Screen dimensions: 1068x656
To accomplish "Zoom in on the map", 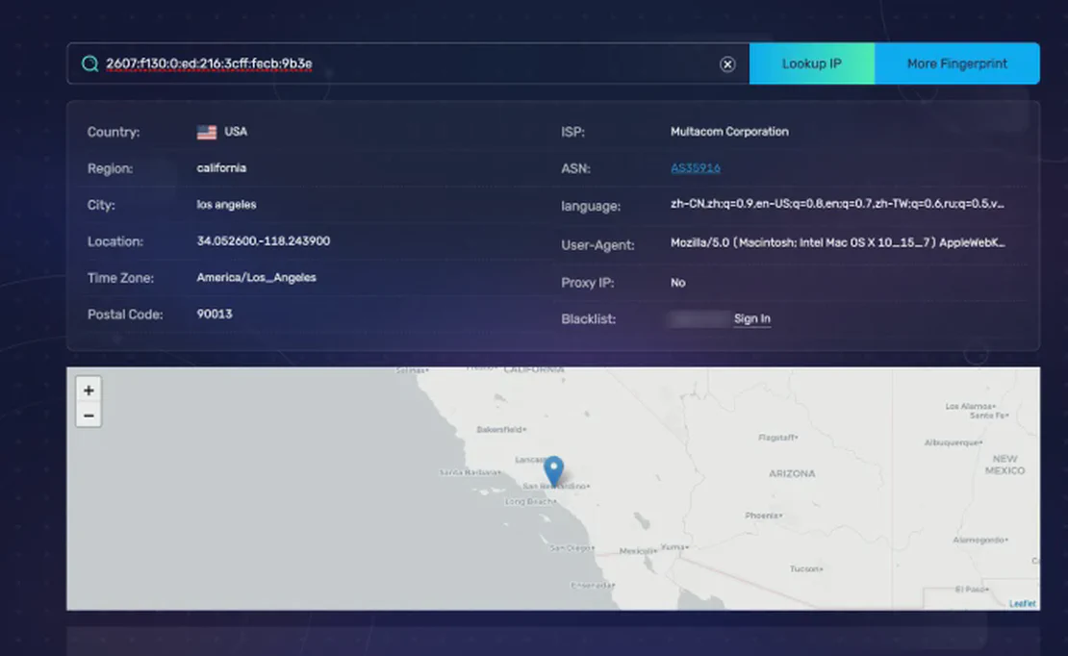I will point(89,391).
